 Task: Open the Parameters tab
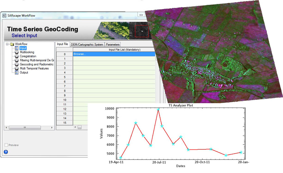pos(112,44)
